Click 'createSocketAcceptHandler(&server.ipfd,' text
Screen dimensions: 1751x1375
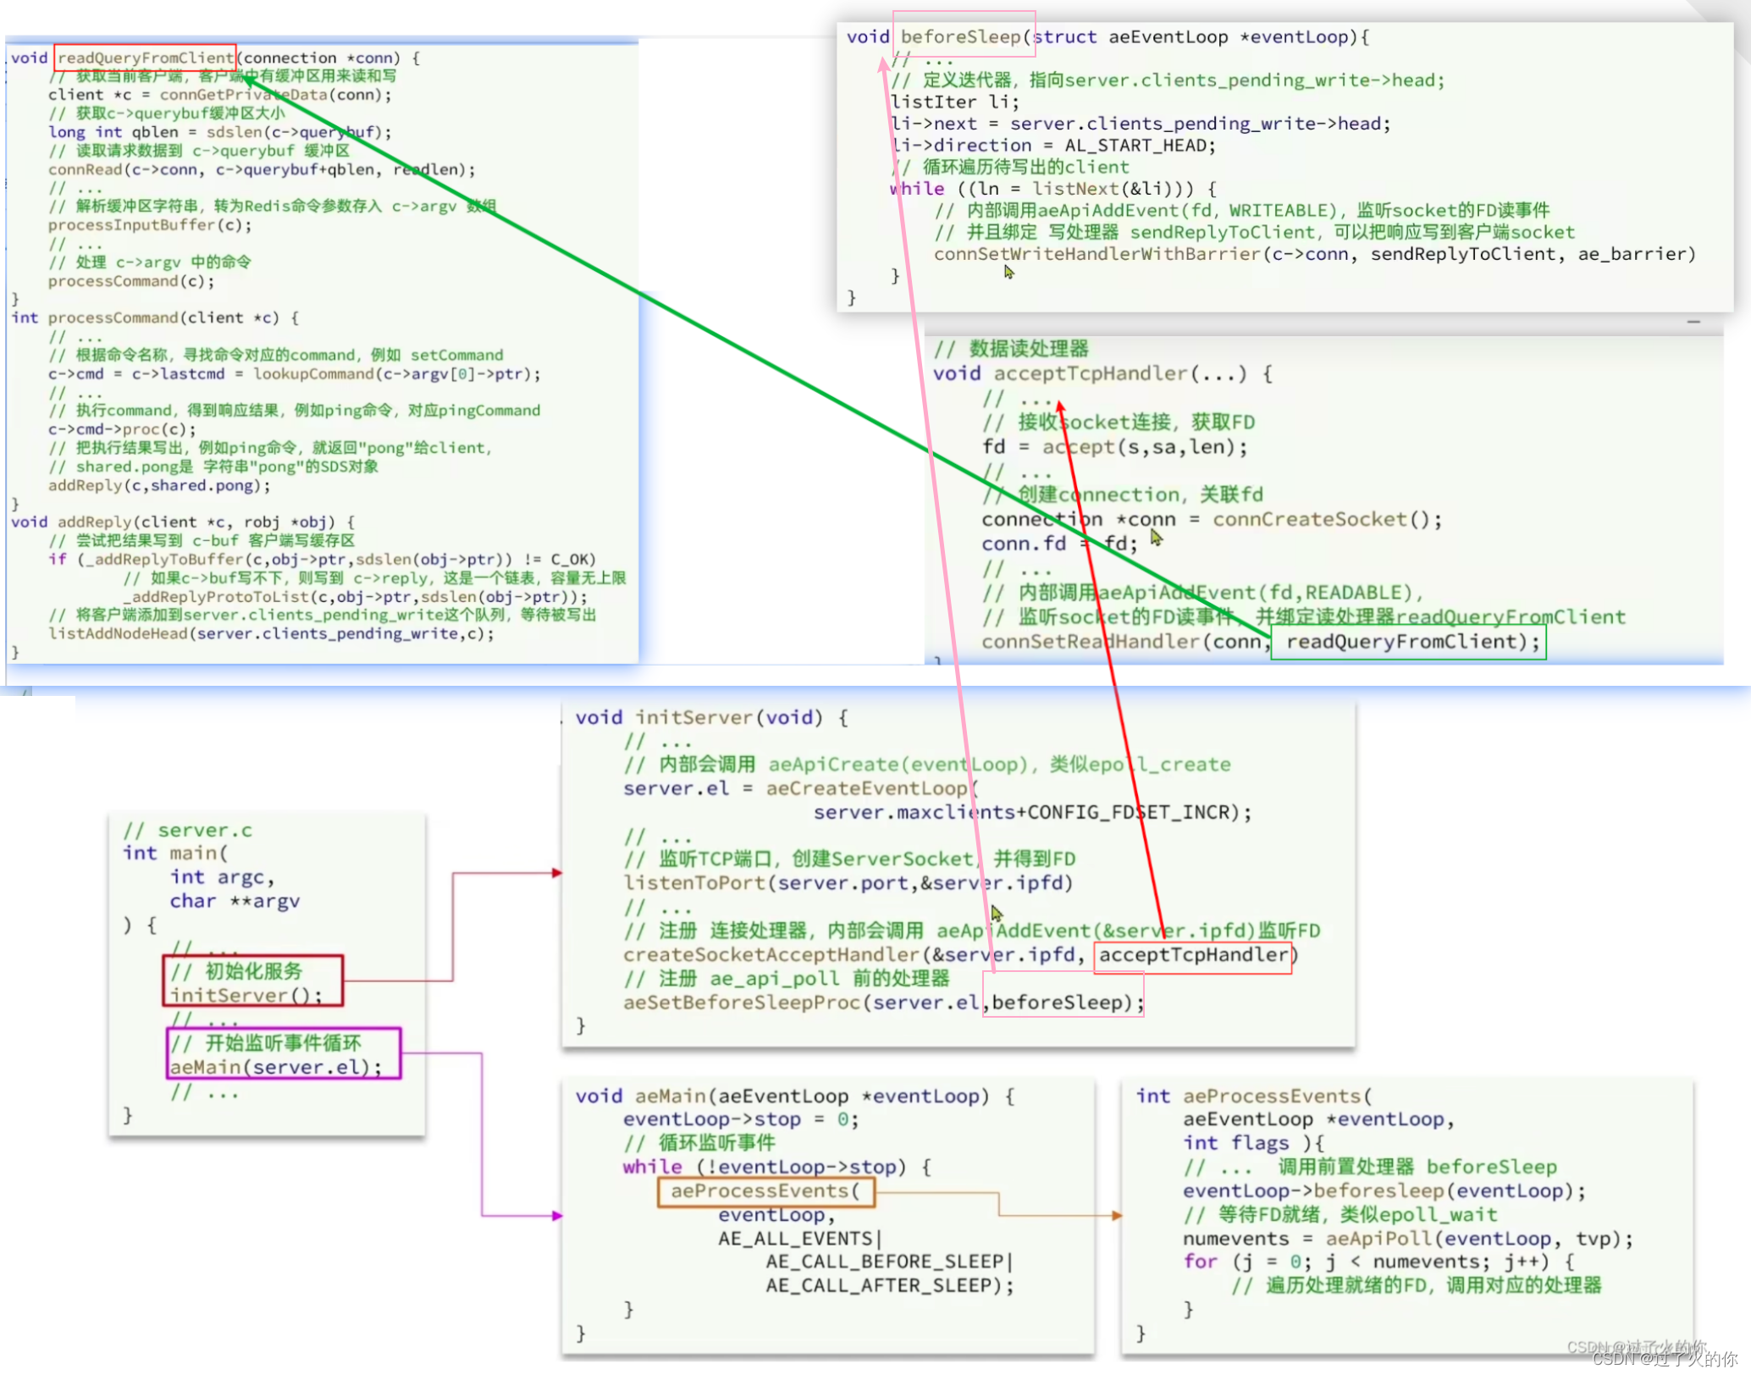(854, 954)
